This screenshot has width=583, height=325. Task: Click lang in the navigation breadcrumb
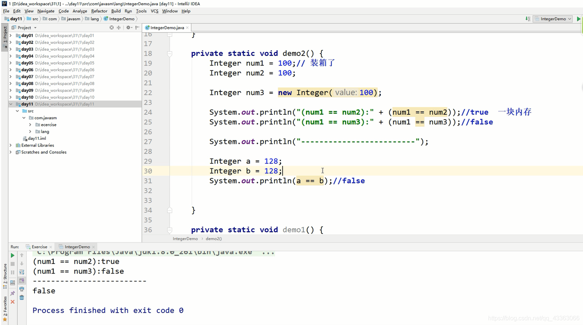92,19
